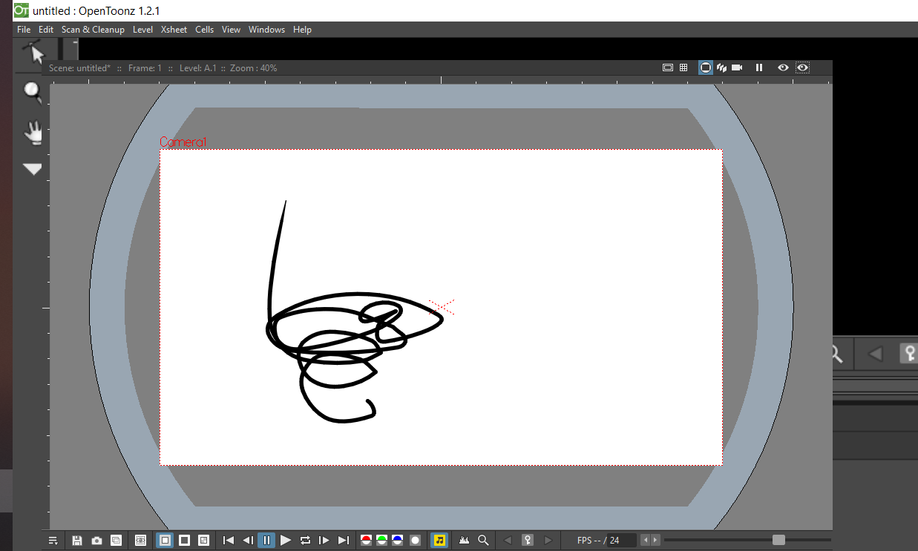This screenshot has height=551, width=918.
Task: Click the Zoom : 40% status text
Action: [253, 67]
